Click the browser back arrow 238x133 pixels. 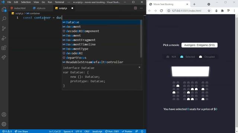(149, 11)
